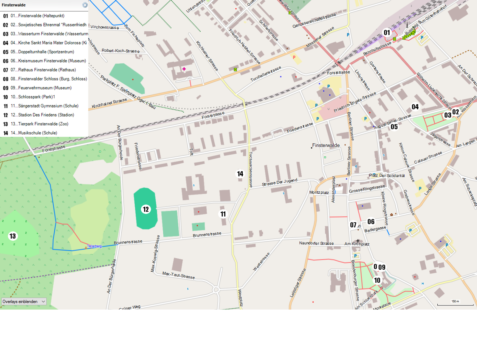Select list entry 08...Finsterwalder Schloss
Screen dimensions: 477x337
[x=44, y=79]
